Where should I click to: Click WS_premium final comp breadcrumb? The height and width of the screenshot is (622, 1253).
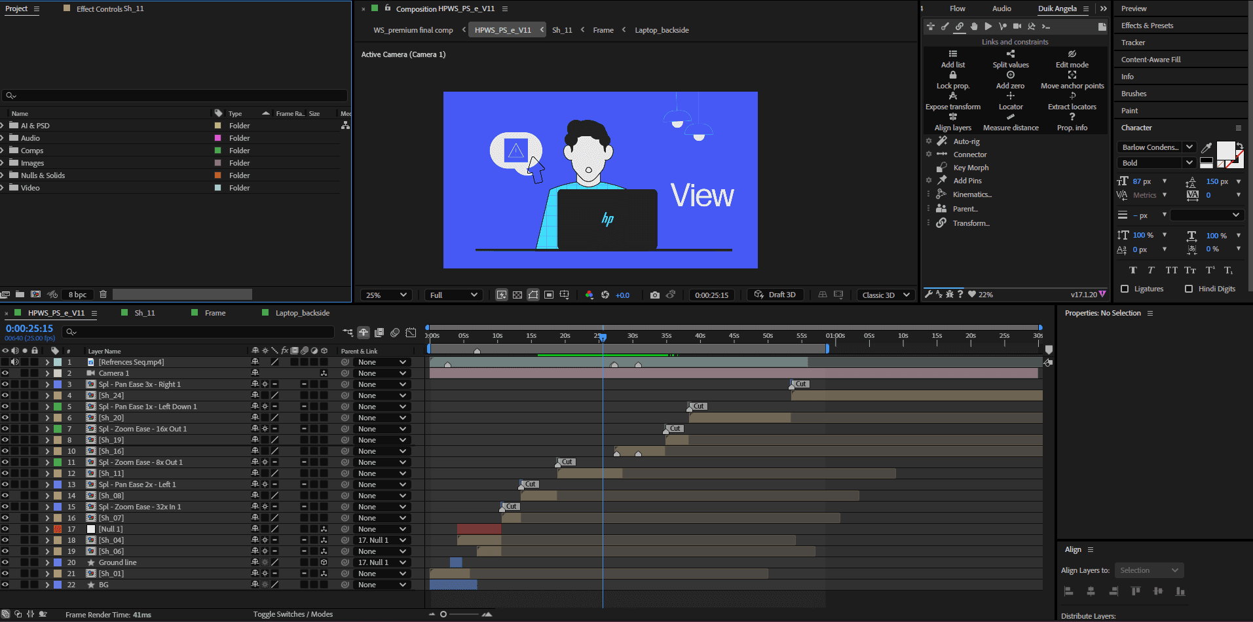tap(413, 30)
